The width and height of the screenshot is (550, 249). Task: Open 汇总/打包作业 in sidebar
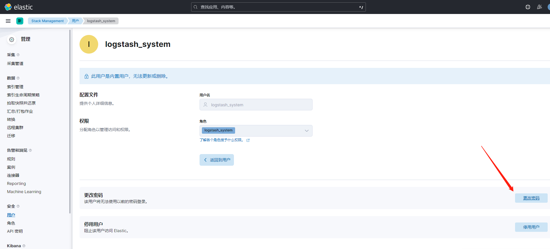20,111
